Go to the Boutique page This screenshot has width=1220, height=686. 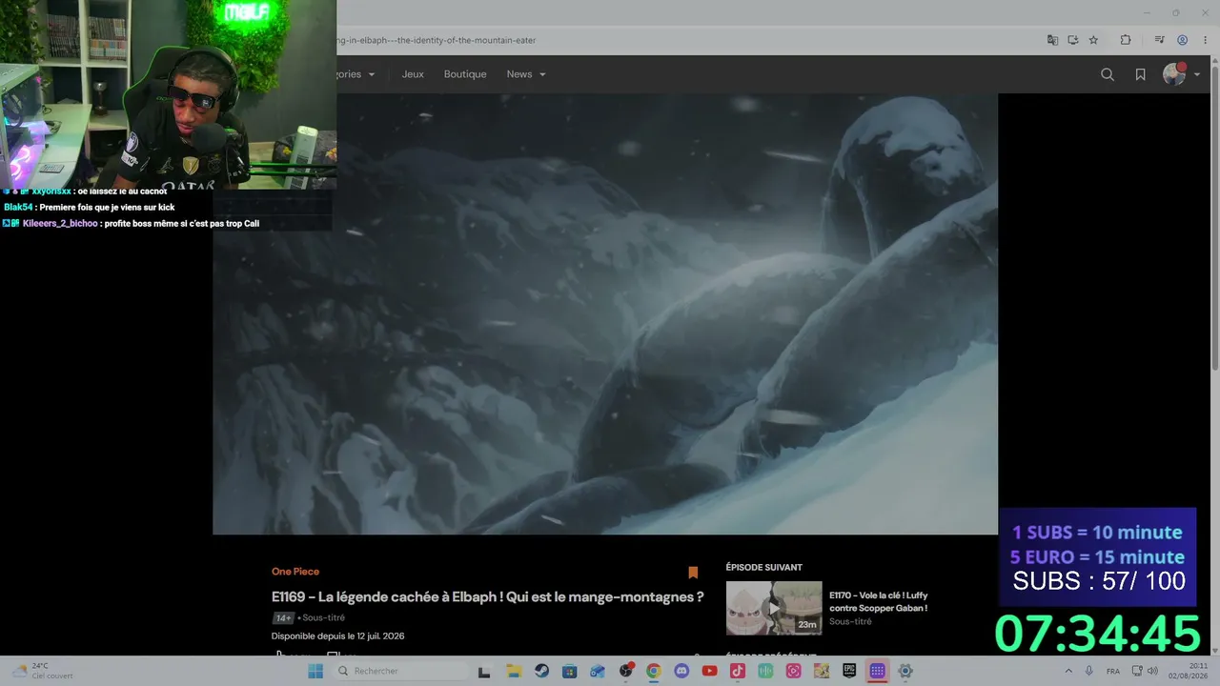click(465, 74)
